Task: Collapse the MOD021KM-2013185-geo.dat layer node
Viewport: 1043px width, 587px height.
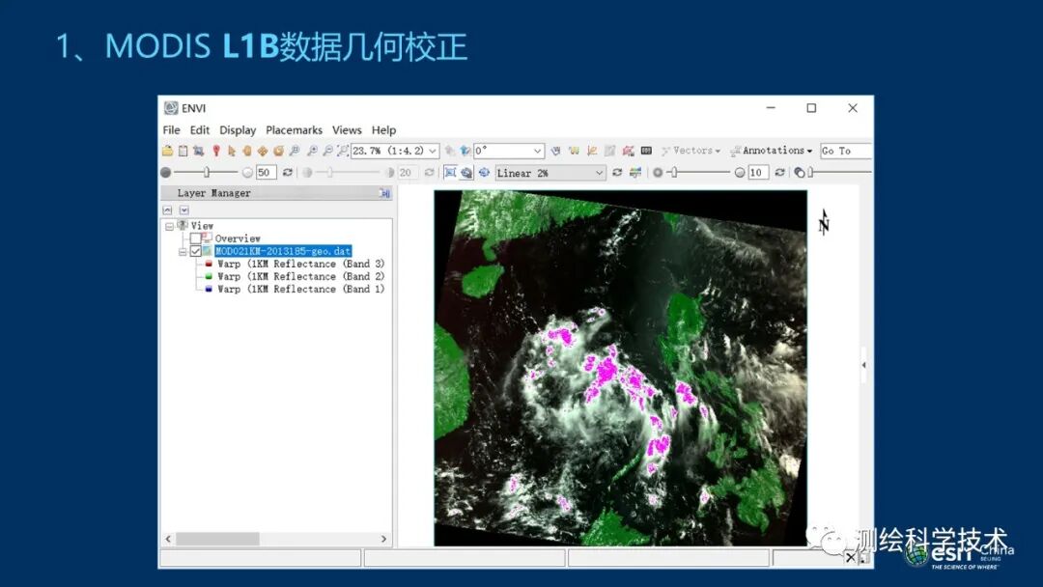Action: (183, 251)
